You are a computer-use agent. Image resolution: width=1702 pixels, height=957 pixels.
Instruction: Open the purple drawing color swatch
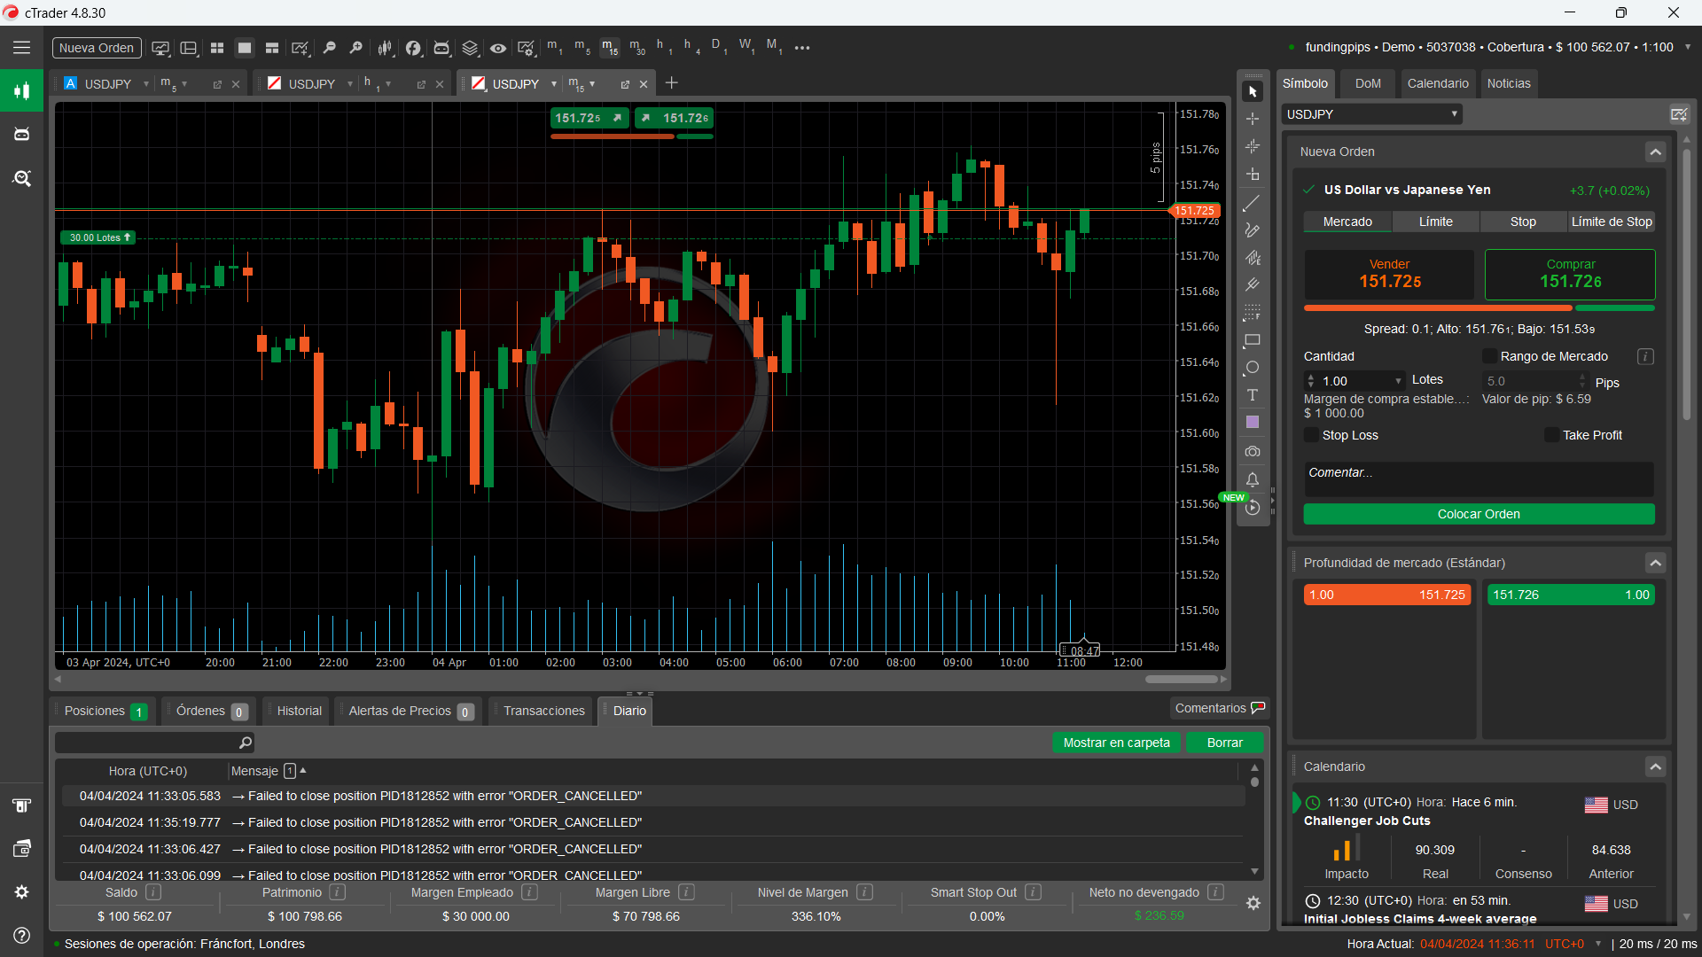[x=1253, y=423]
